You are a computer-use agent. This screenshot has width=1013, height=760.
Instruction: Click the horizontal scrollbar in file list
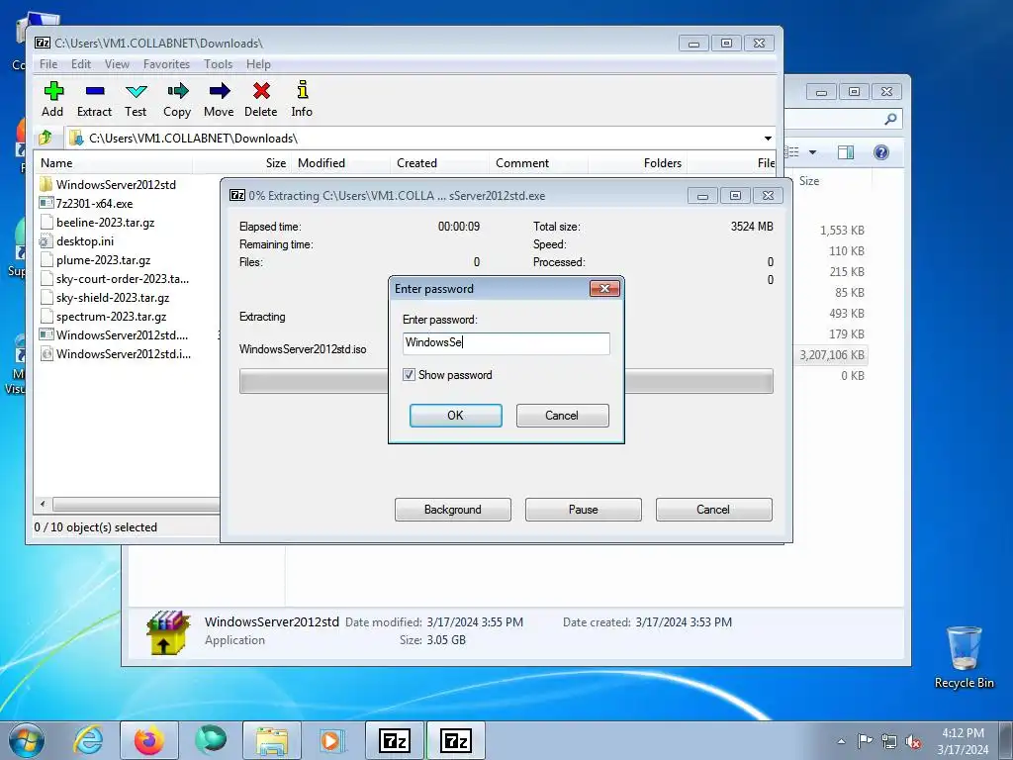136,504
